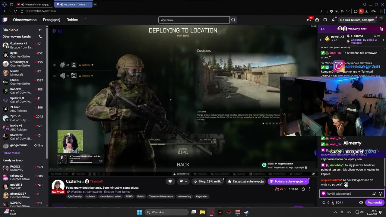Click the Windows Start button
The image size is (386, 217).
140,212
